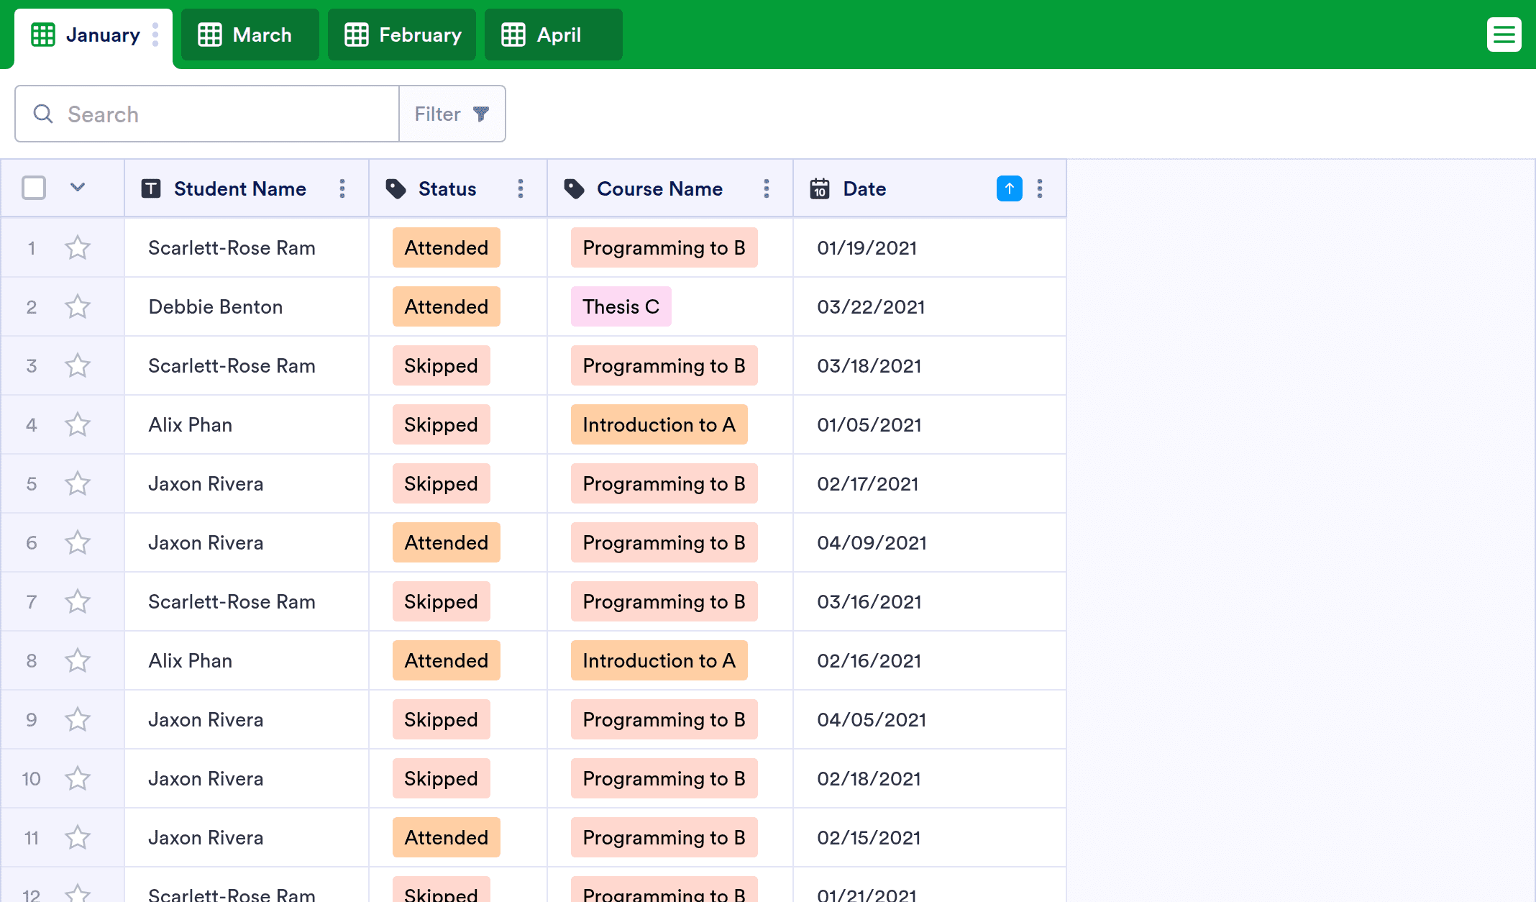Viewport: 1536px width, 902px height.
Task: Click the Student Name column header
Action: (246, 188)
